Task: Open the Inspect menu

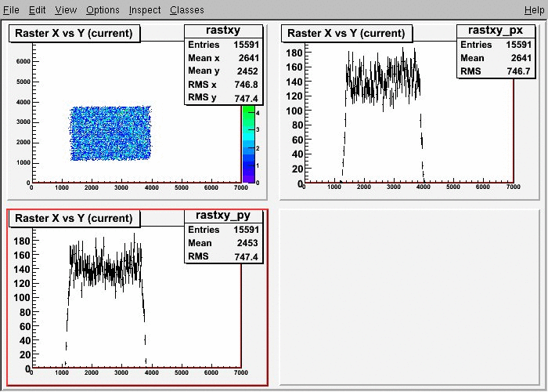Action: (x=145, y=9)
